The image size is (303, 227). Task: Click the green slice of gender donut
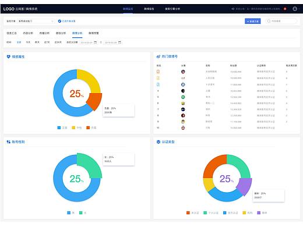pos(90,164)
